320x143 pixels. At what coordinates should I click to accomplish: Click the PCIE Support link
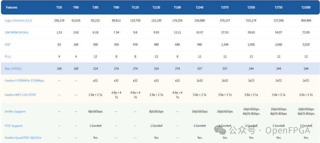tap(13, 126)
